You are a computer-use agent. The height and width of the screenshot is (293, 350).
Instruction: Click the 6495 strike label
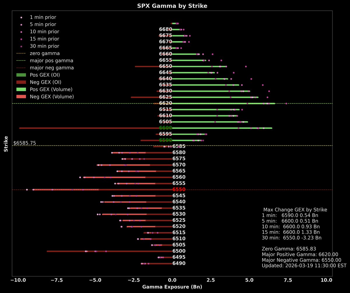pos(179,257)
